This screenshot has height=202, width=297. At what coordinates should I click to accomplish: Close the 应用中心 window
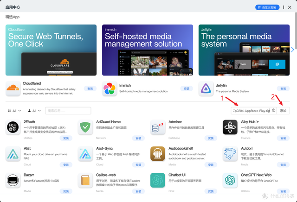(x=290, y=7)
